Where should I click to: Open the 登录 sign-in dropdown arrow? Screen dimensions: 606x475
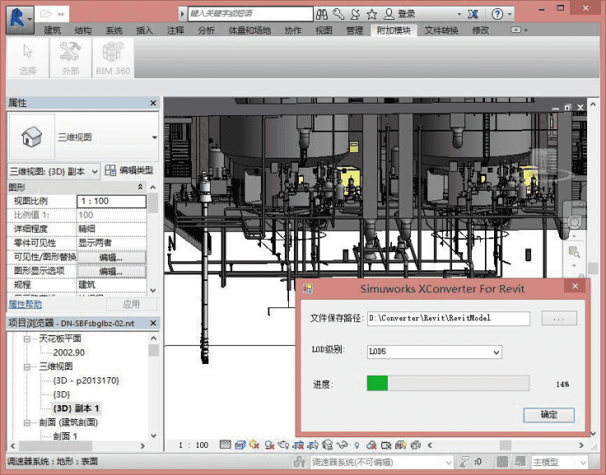[459, 14]
